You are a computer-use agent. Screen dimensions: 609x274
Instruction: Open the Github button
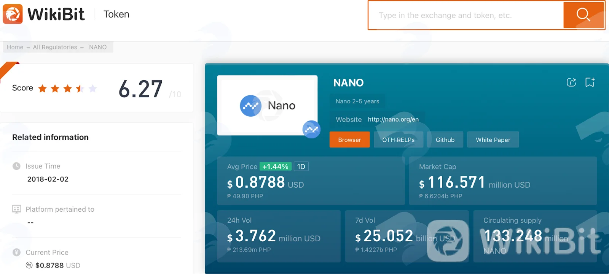pos(445,140)
